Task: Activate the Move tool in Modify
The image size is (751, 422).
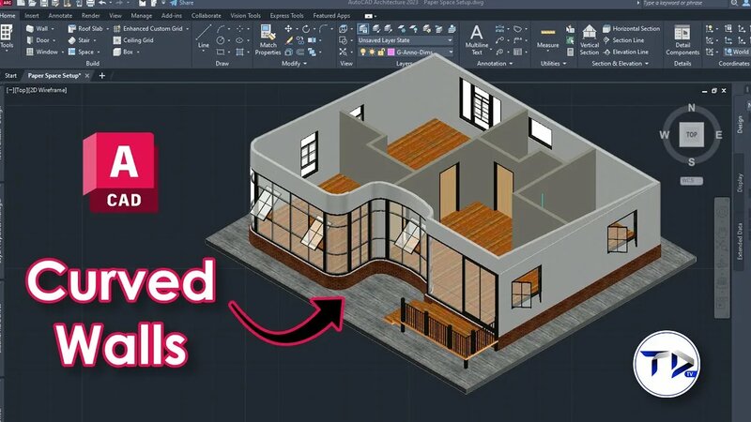Action: coord(288,29)
